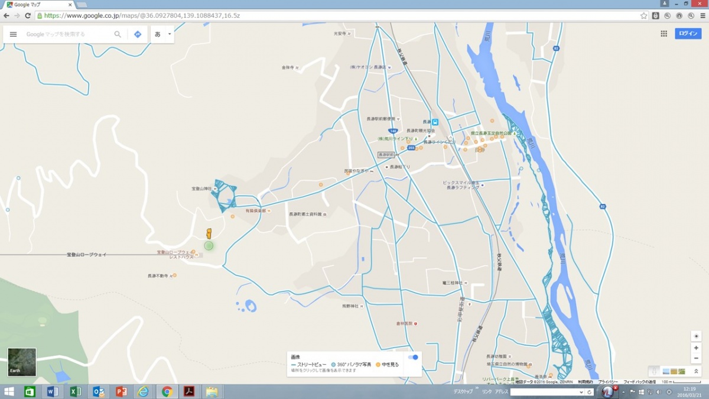
Task: Focus the Google マップを検索する search field
Action: point(68,34)
